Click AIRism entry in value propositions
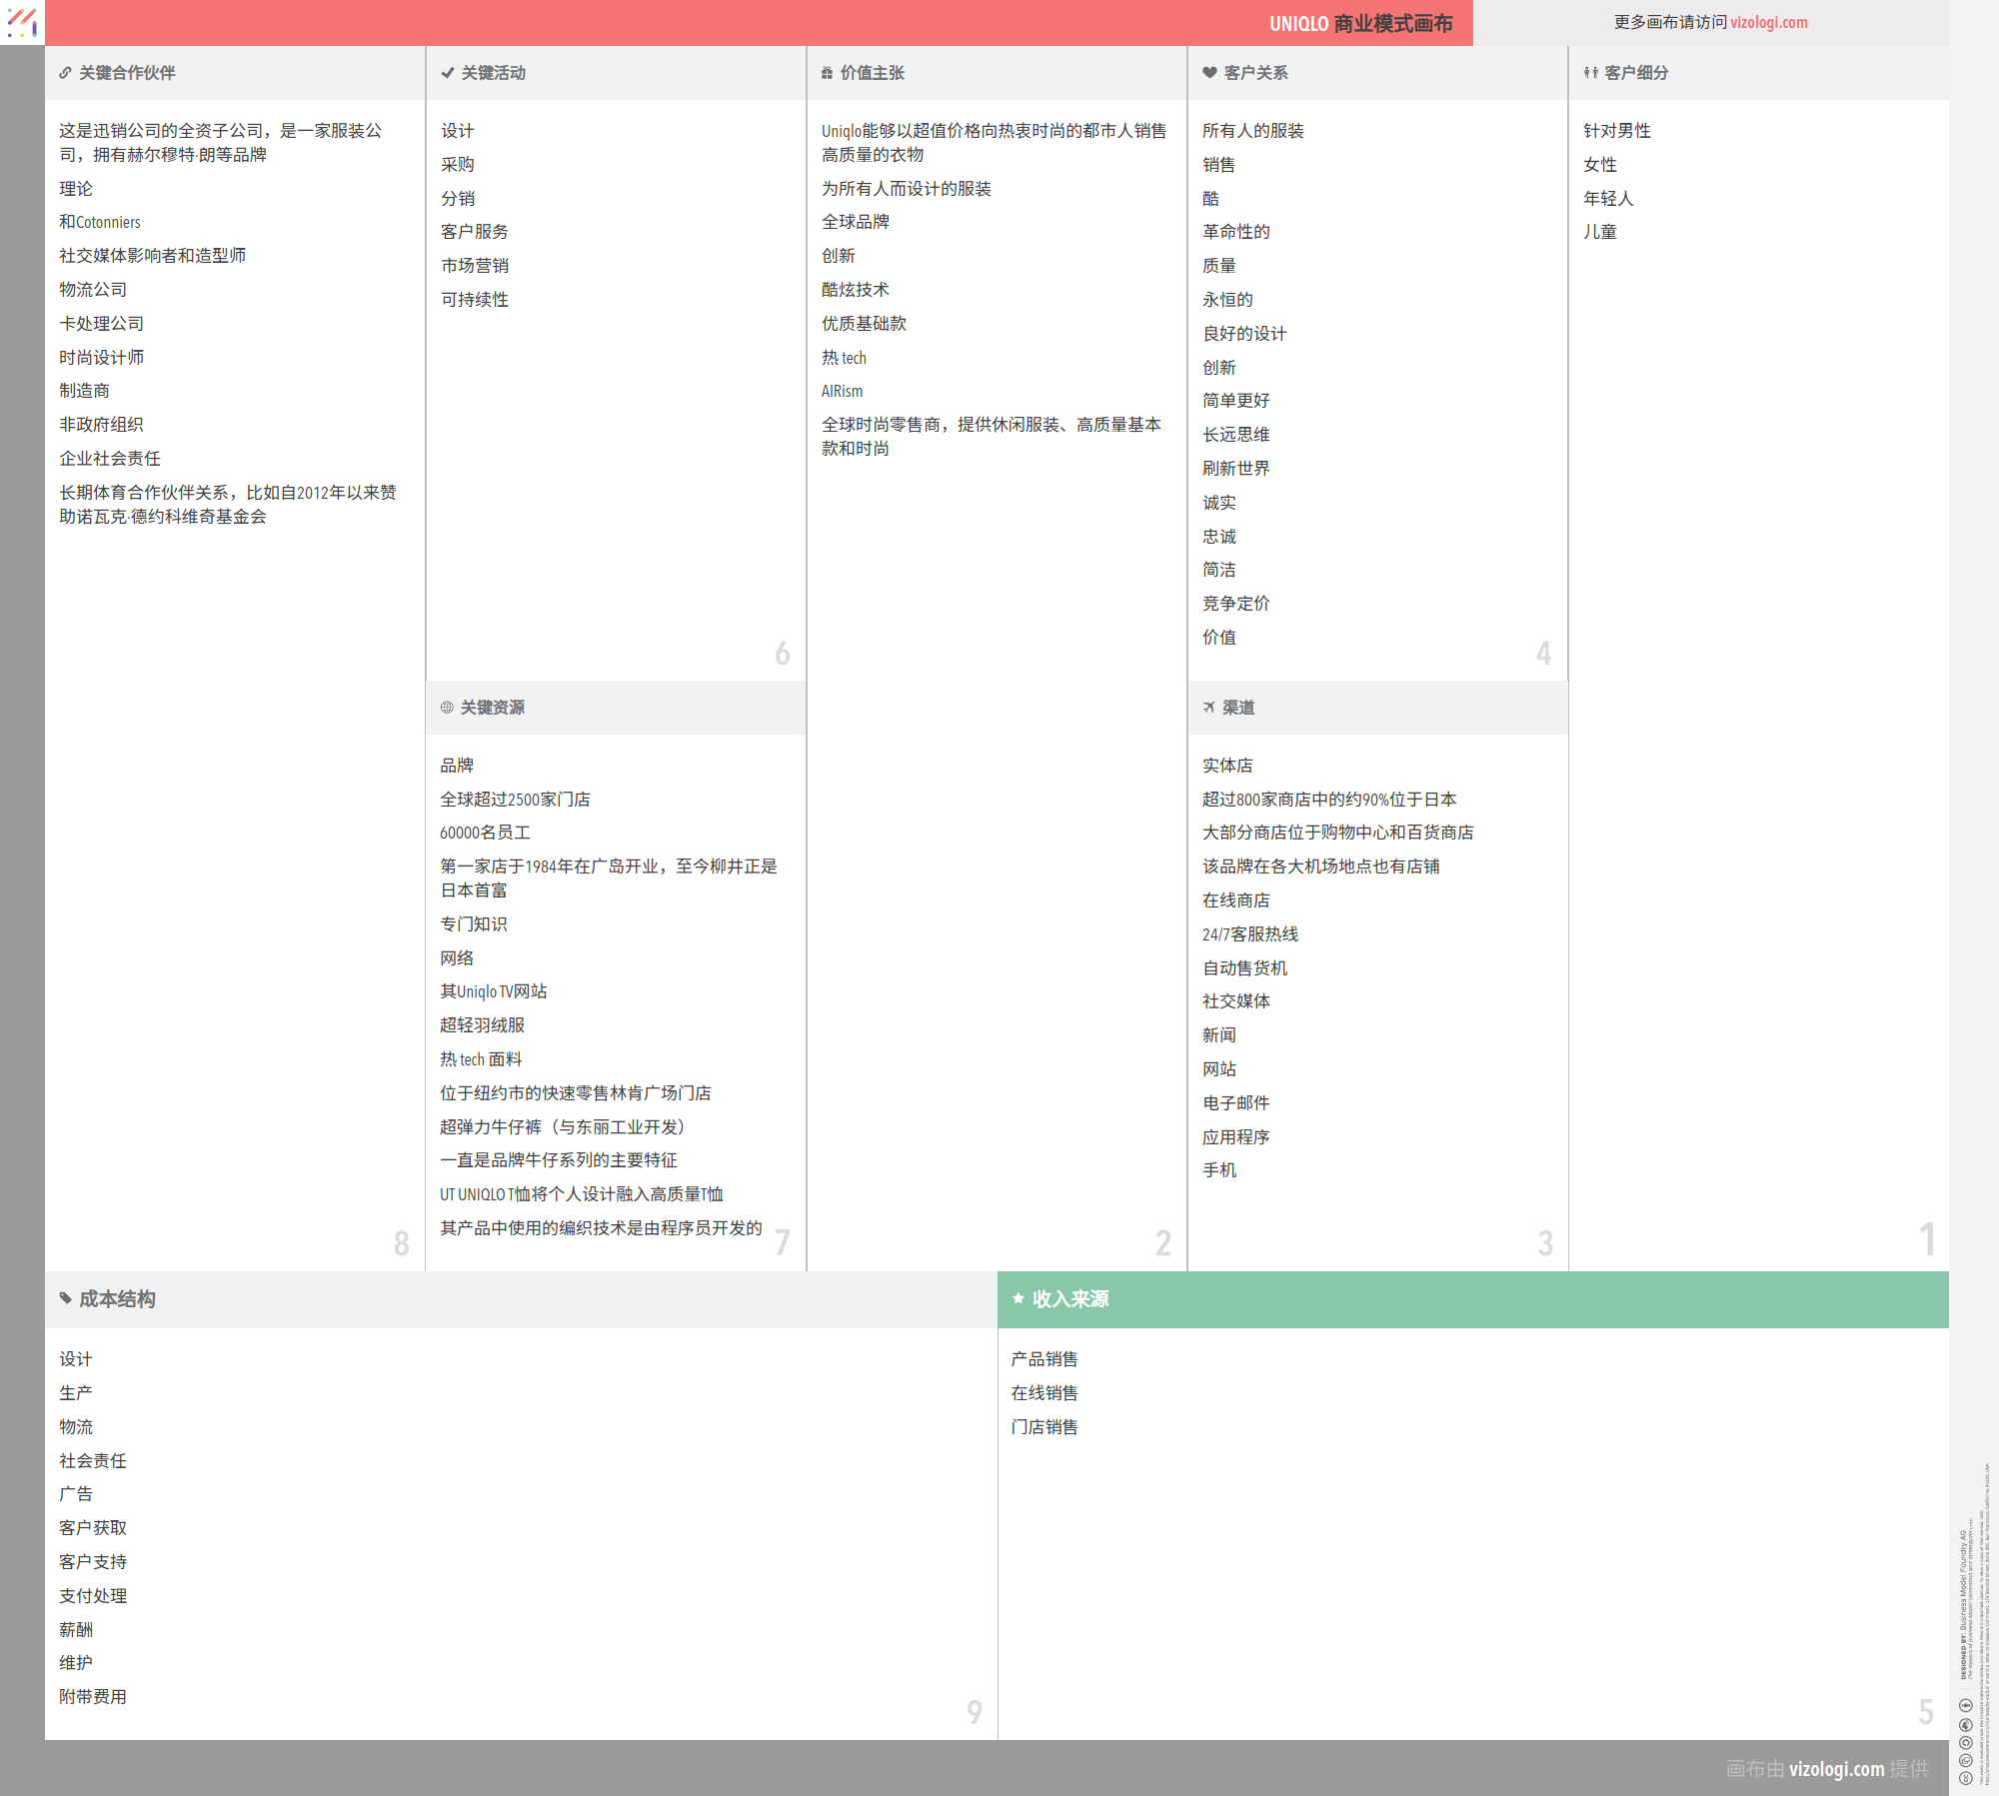The width and height of the screenshot is (1999, 1796). (842, 392)
